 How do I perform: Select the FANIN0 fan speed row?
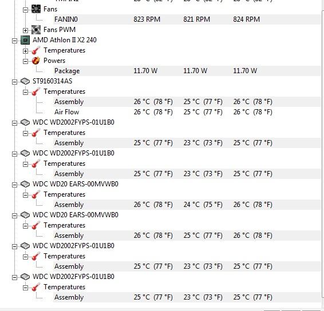click(187, 19)
